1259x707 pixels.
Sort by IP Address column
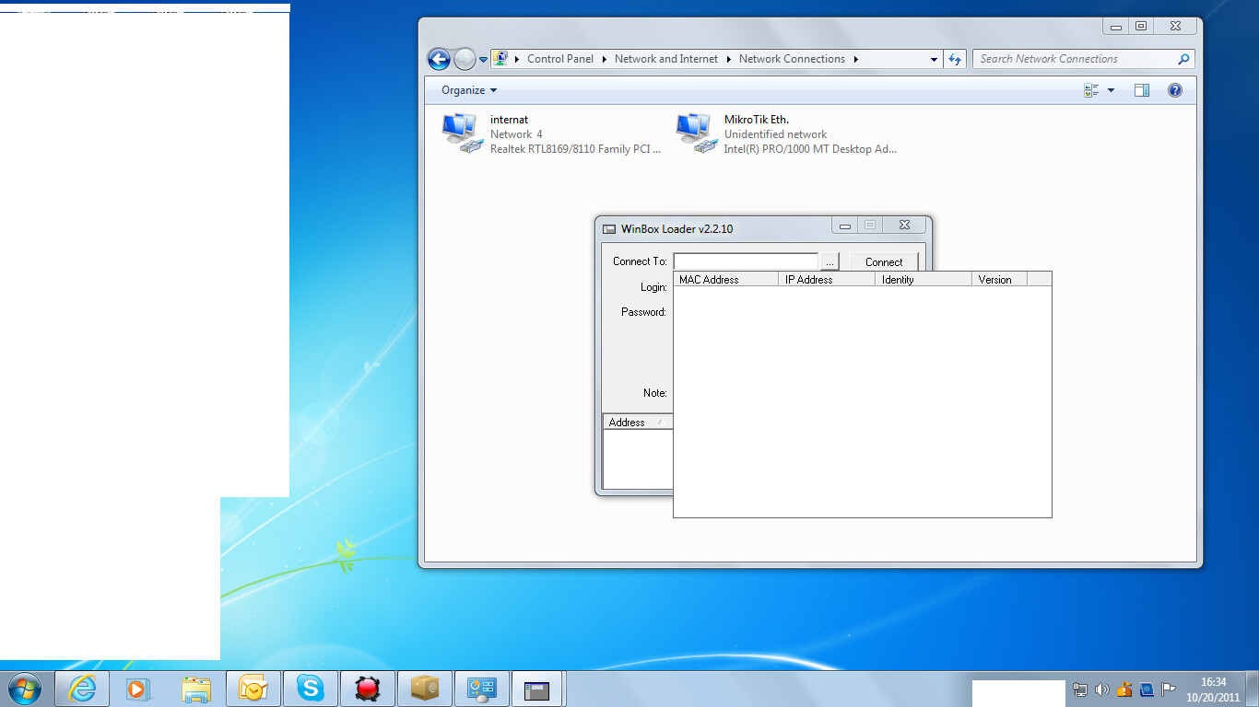pos(828,280)
